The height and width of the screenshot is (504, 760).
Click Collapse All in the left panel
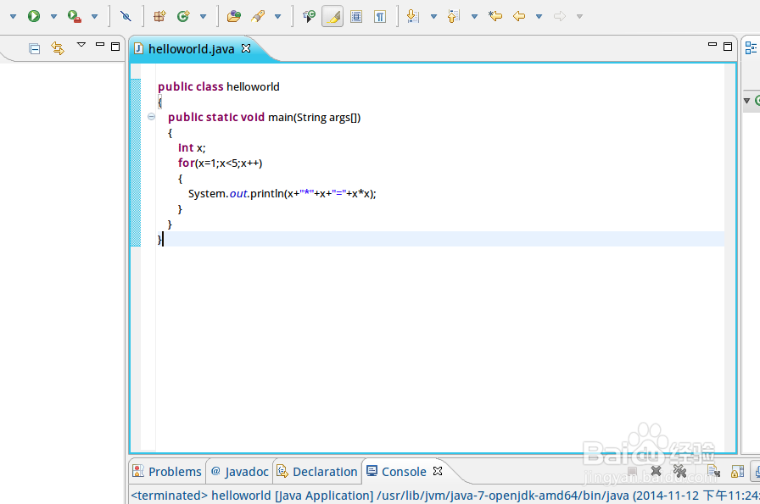pyautogui.click(x=35, y=48)
